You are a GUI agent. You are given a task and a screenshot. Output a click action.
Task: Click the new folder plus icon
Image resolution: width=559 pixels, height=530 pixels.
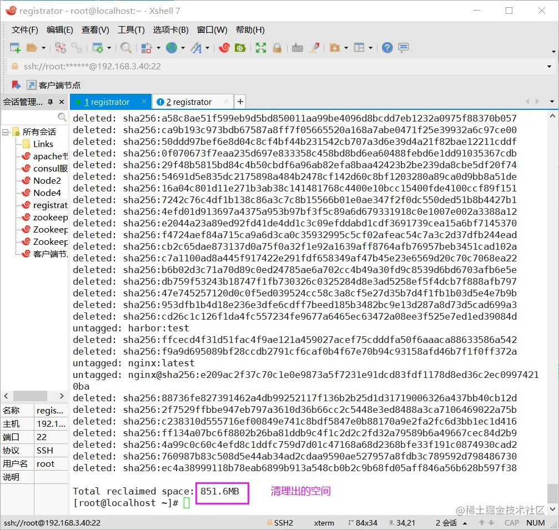pyautogui.click(x=335, y=48)
